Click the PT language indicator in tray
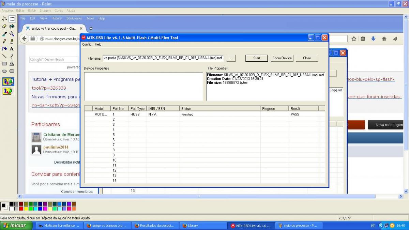This screenshot has height=230, width=409. pyautogui.click(x=373, y=226)
